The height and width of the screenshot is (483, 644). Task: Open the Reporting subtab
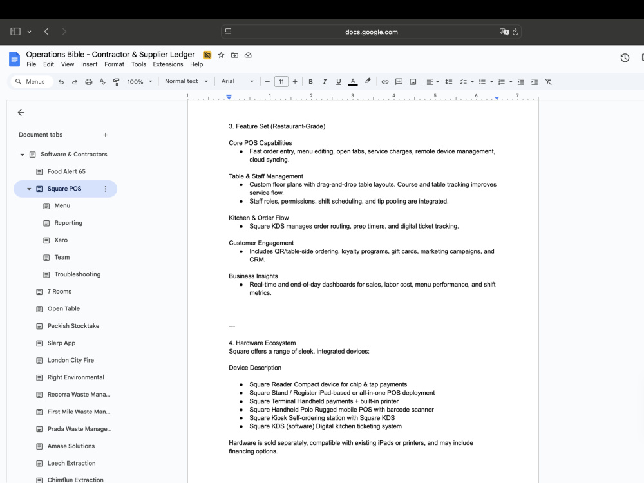68,223
